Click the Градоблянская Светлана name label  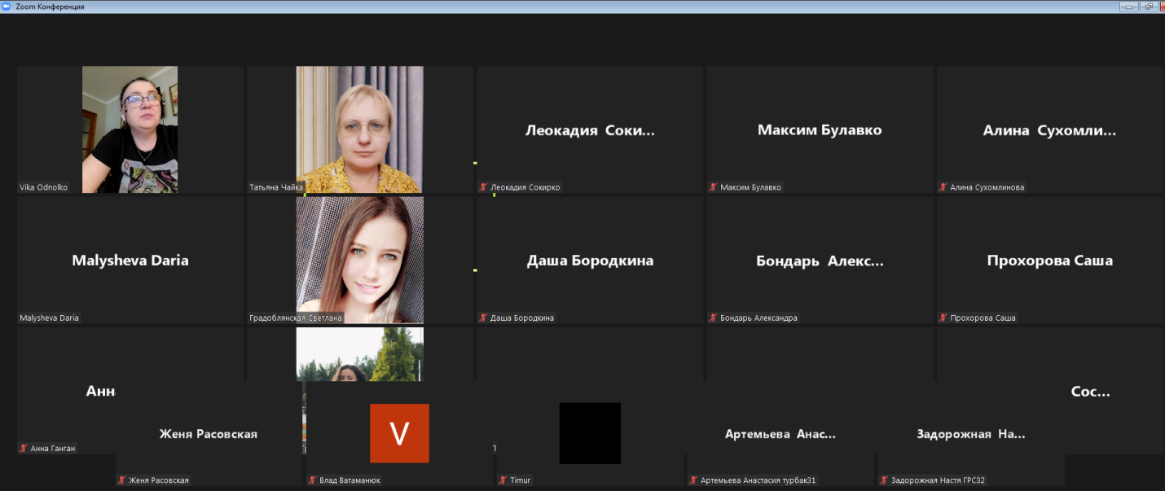(x=296, y=318)
